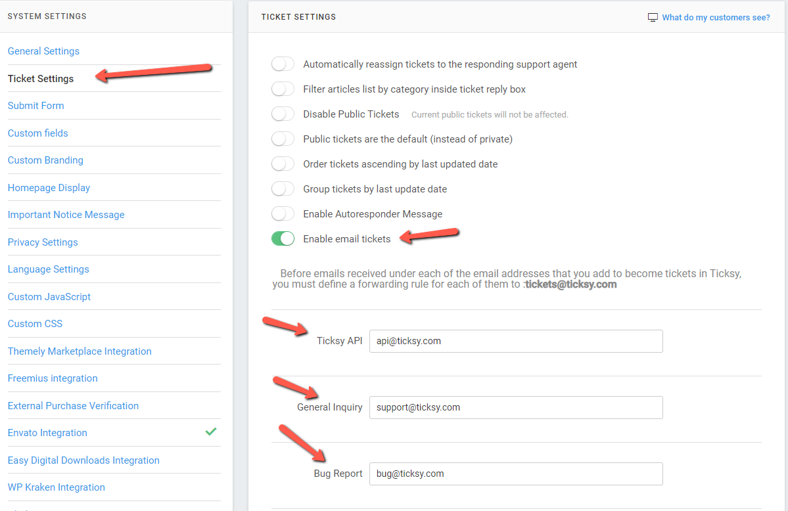Image resolution: width=788 pixels, height=511 pixels.
Task: Open External Purchase Verification settings
Action: (x=73, y=405)
